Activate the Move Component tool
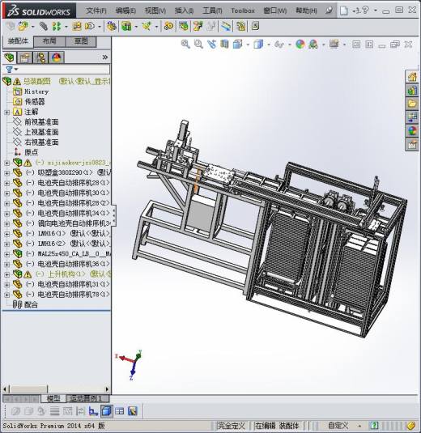 90,27
